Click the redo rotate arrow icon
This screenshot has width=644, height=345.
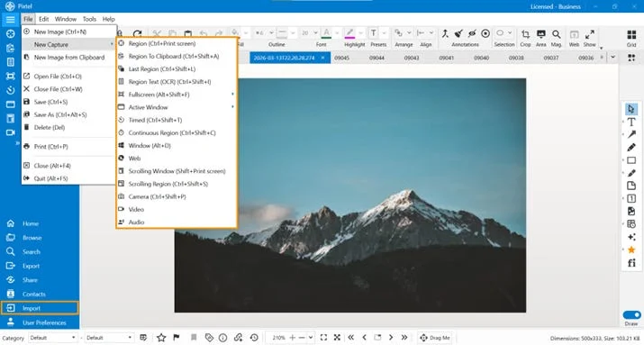coord(137,33)
